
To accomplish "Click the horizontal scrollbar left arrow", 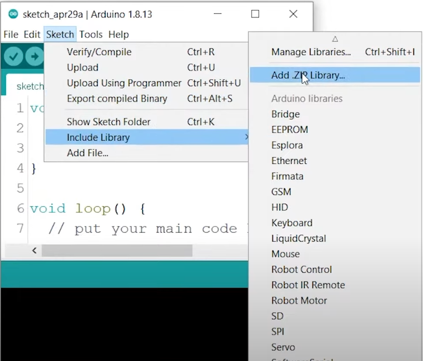I will pos(34,251).
